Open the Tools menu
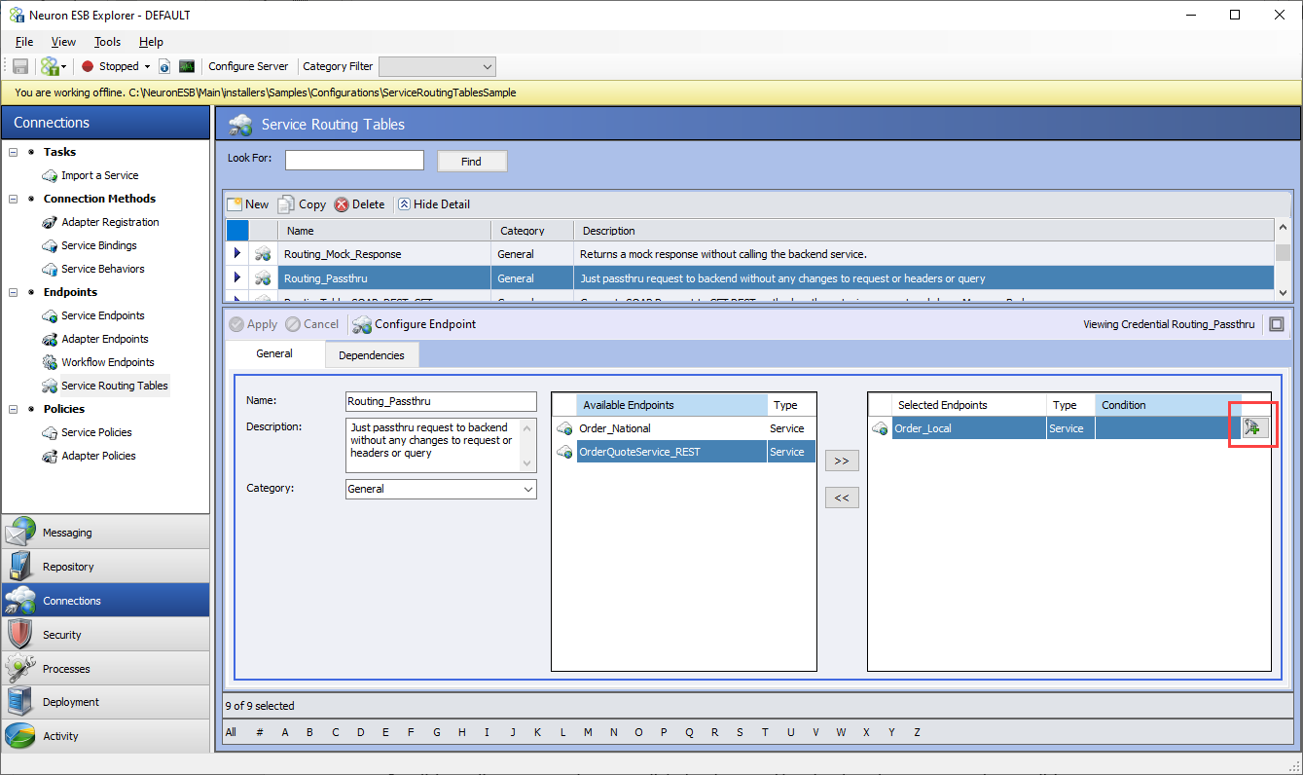1303x775 pixels. click(x=107, y=42)
